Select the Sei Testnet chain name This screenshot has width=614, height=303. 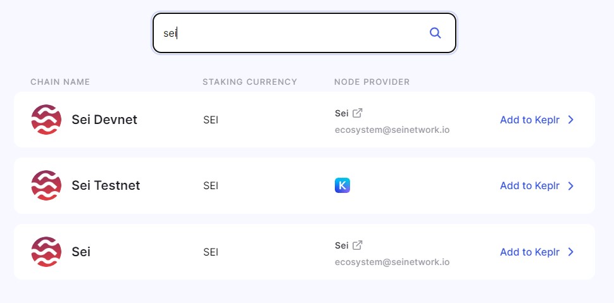coord(106,185)
